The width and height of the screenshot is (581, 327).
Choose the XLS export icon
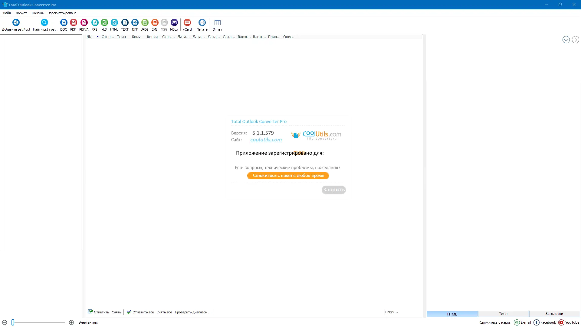tap(104, 23)
